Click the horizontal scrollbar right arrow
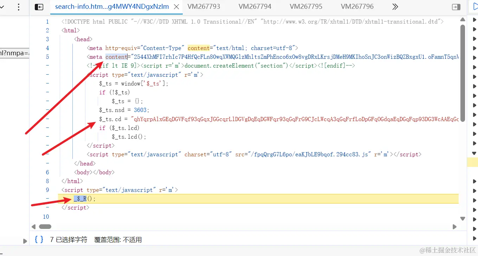 click(x=454, y=227)
